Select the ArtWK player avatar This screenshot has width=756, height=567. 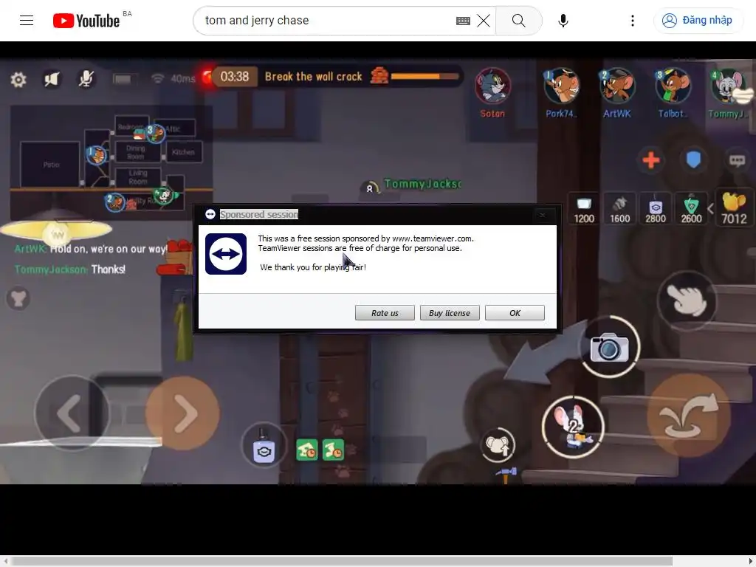616,87
